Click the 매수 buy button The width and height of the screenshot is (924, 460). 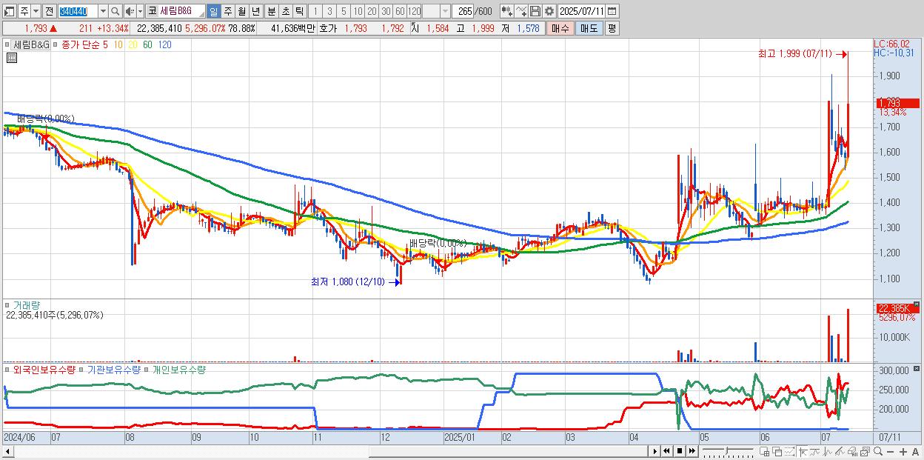(560, 28)
